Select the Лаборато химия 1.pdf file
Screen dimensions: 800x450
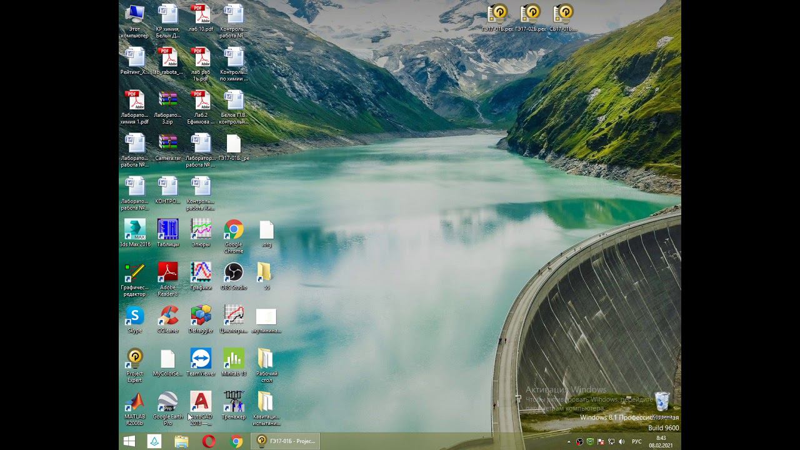[135, 107]
